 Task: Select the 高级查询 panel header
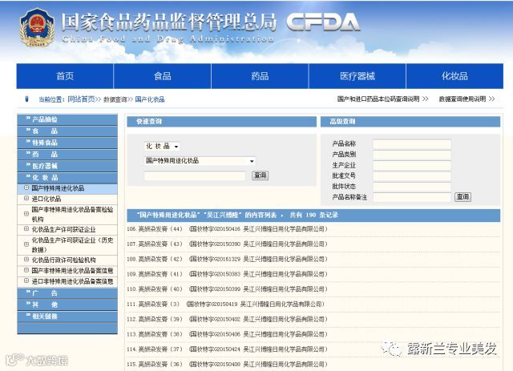410,121
